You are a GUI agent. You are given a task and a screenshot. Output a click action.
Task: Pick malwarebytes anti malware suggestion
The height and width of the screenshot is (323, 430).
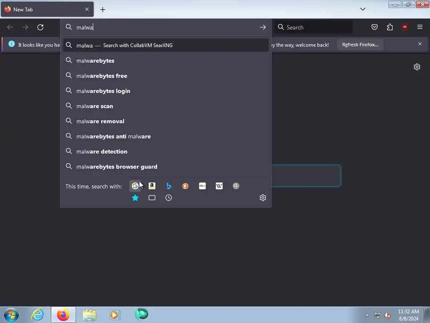pyautogui.click(x=166, y=136)
